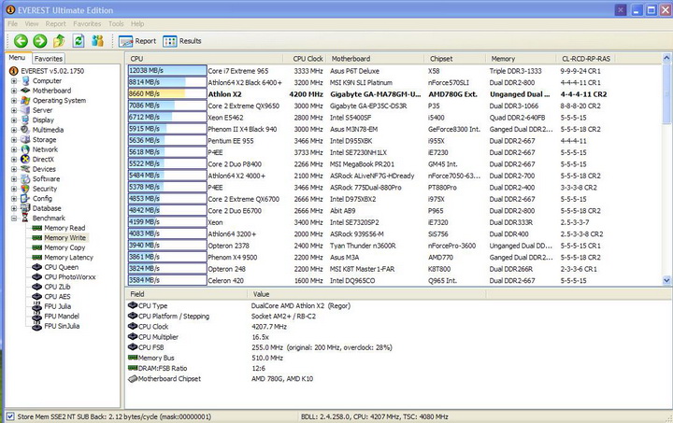Open the Favorites menu
This screenshot has width=673, height=423.
click(x=87, y=23)
